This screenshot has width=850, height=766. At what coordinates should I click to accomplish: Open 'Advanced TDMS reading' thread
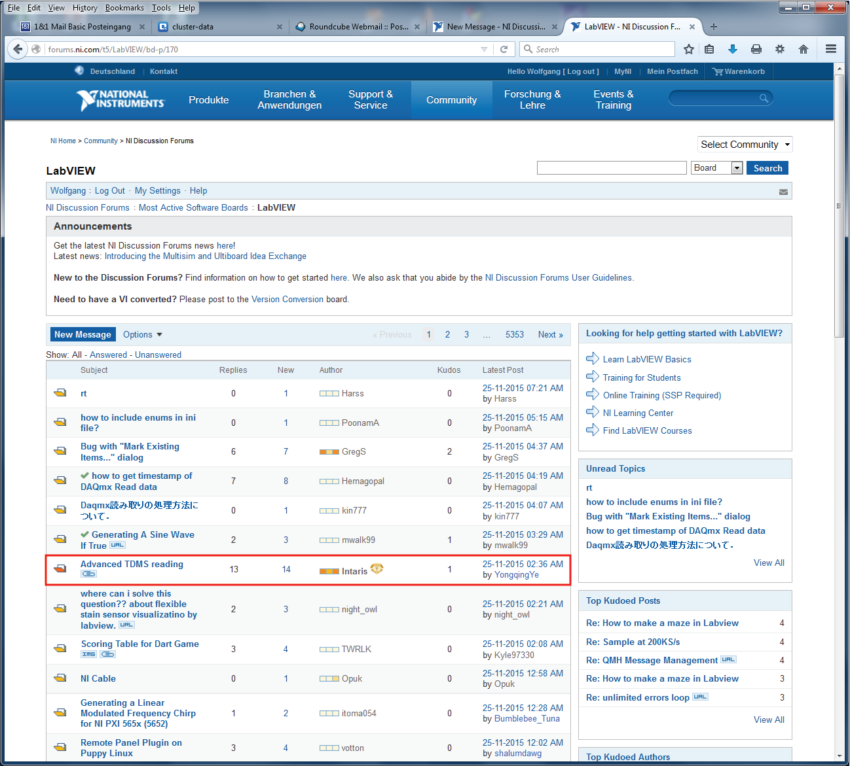(x=132, y=564)
